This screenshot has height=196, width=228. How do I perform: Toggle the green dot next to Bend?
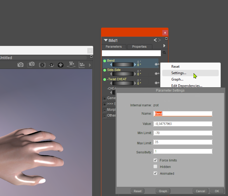coord(105,61)
